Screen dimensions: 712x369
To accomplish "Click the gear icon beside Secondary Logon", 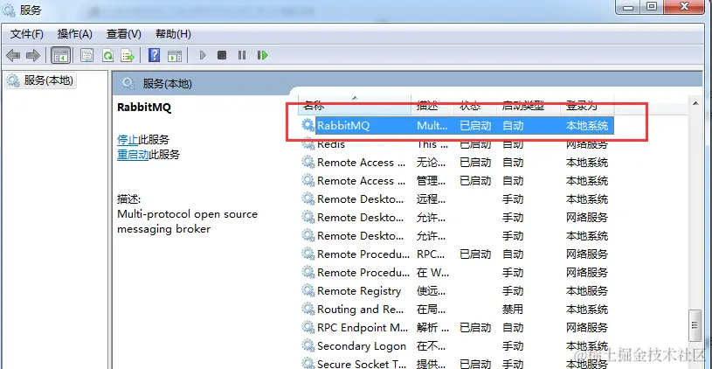I will (308, 345).
